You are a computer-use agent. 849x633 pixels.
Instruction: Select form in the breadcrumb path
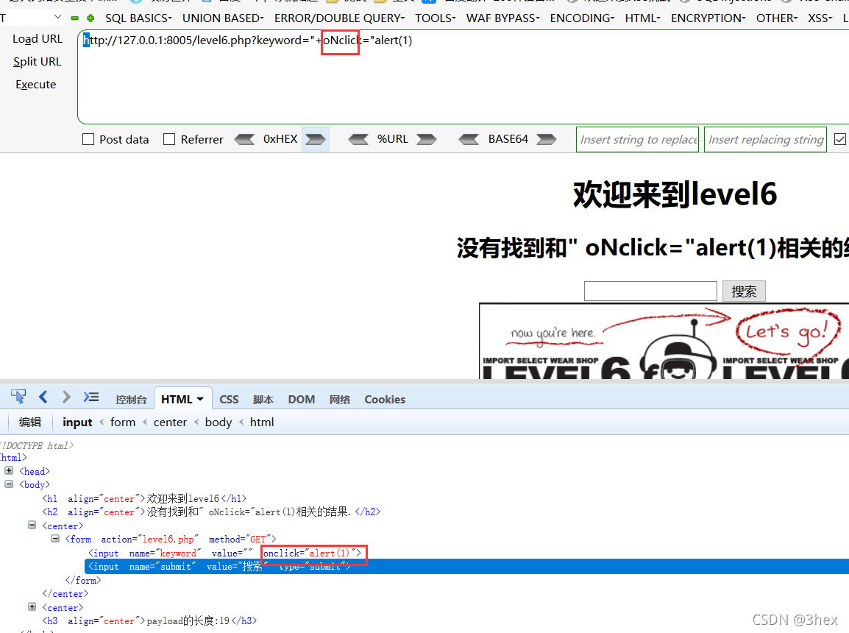[x=123, y=422]
